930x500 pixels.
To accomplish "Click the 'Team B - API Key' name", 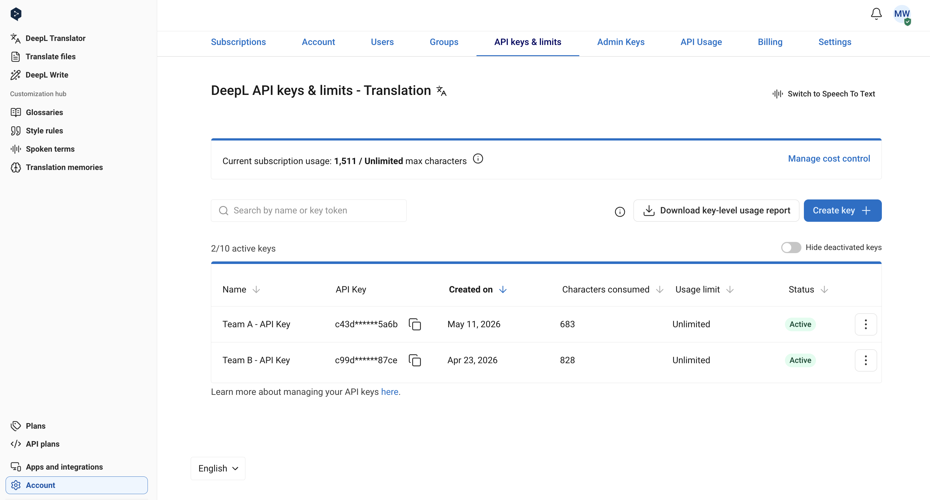I will point(256,360).
